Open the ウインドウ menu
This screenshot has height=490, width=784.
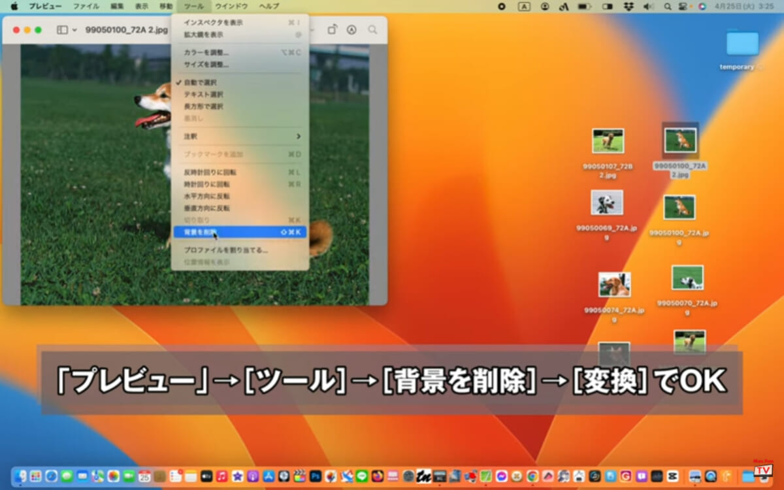point(231,6)
